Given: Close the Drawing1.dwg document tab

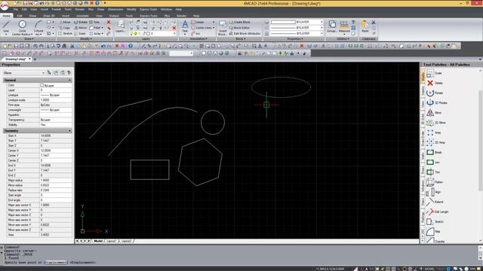Looking at the screenshot, I should pos(29,59).
